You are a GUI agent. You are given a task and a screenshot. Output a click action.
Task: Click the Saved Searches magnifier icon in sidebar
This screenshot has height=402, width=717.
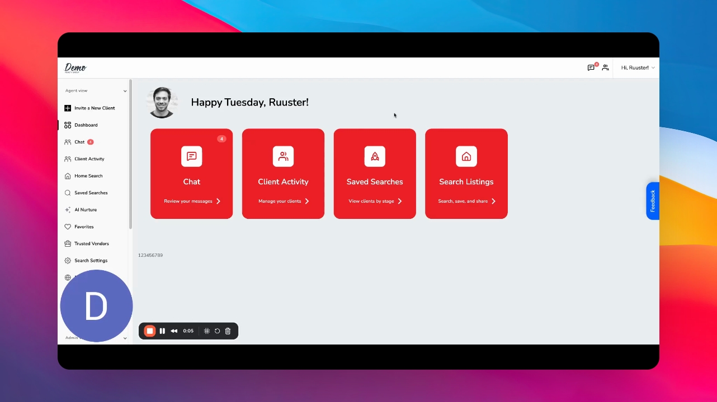click(x=68, y=193)
